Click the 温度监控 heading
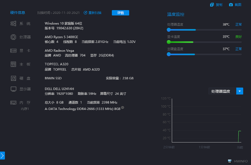 click(176, 15)
